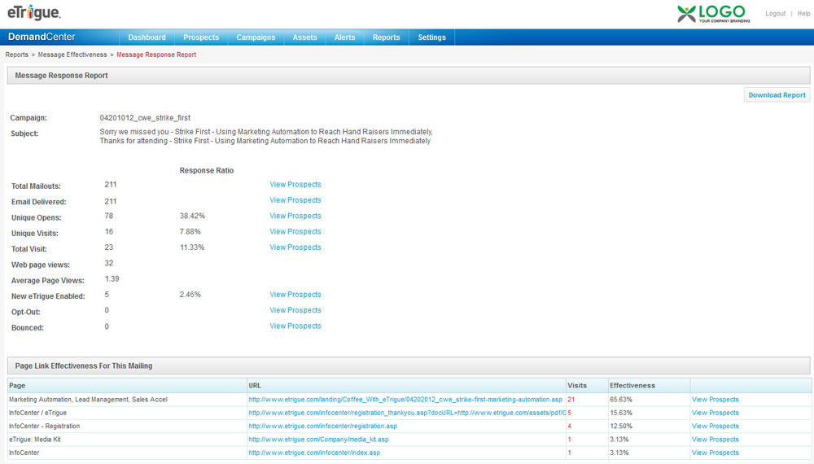The width and height of the screenshot is (814, 464).
Task: Click the 'eTrigue: Media Kit' page name
Action: (35, 439)
